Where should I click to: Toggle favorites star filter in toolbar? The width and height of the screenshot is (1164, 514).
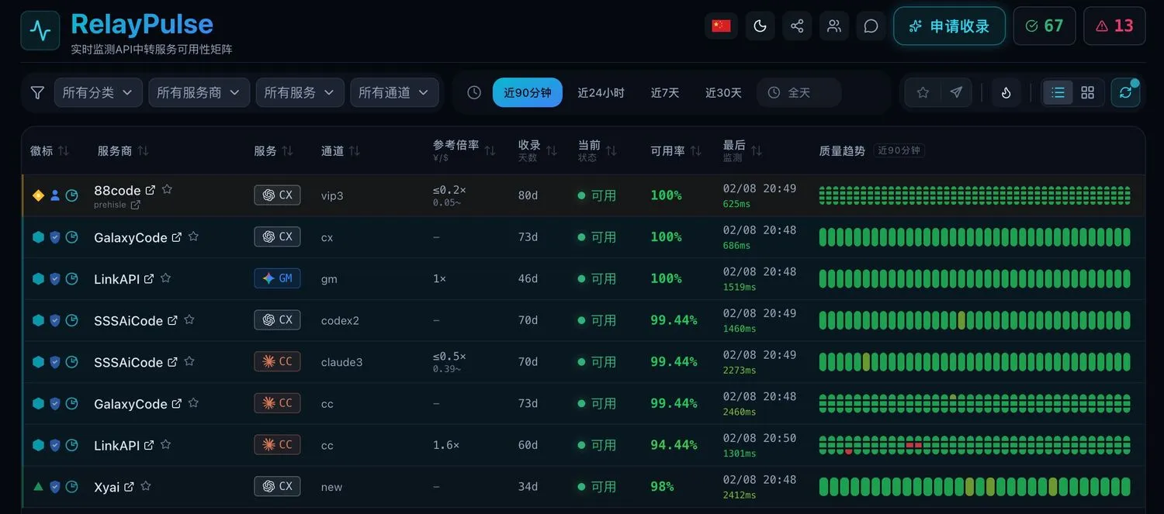pos(923,92)
